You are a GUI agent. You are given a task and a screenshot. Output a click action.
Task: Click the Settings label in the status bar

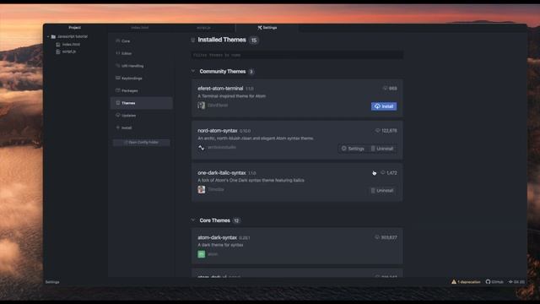point(52,282)
